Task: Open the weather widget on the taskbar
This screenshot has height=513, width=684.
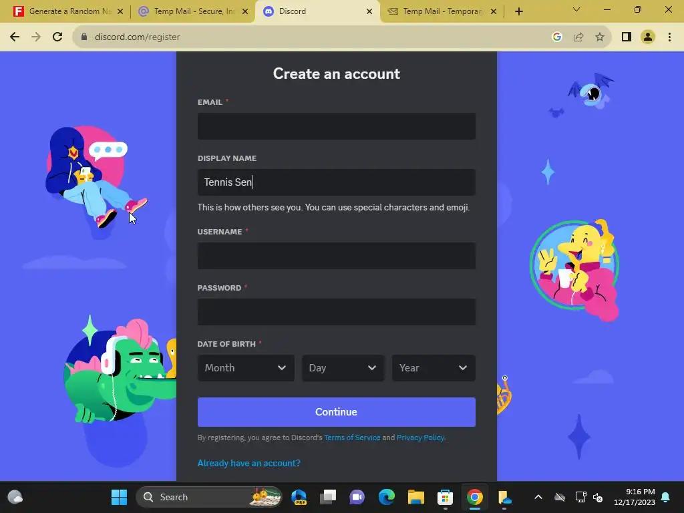Action: tap(15, 497)
